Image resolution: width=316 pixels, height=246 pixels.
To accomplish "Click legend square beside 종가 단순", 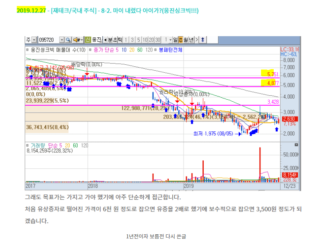I will [x=90, y=50].
